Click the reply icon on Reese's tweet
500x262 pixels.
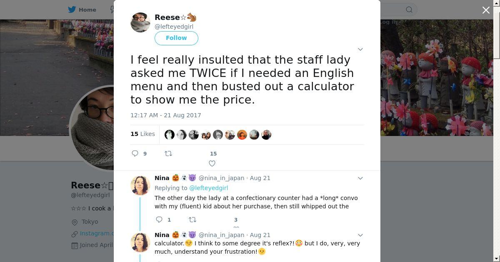point(135,153)
